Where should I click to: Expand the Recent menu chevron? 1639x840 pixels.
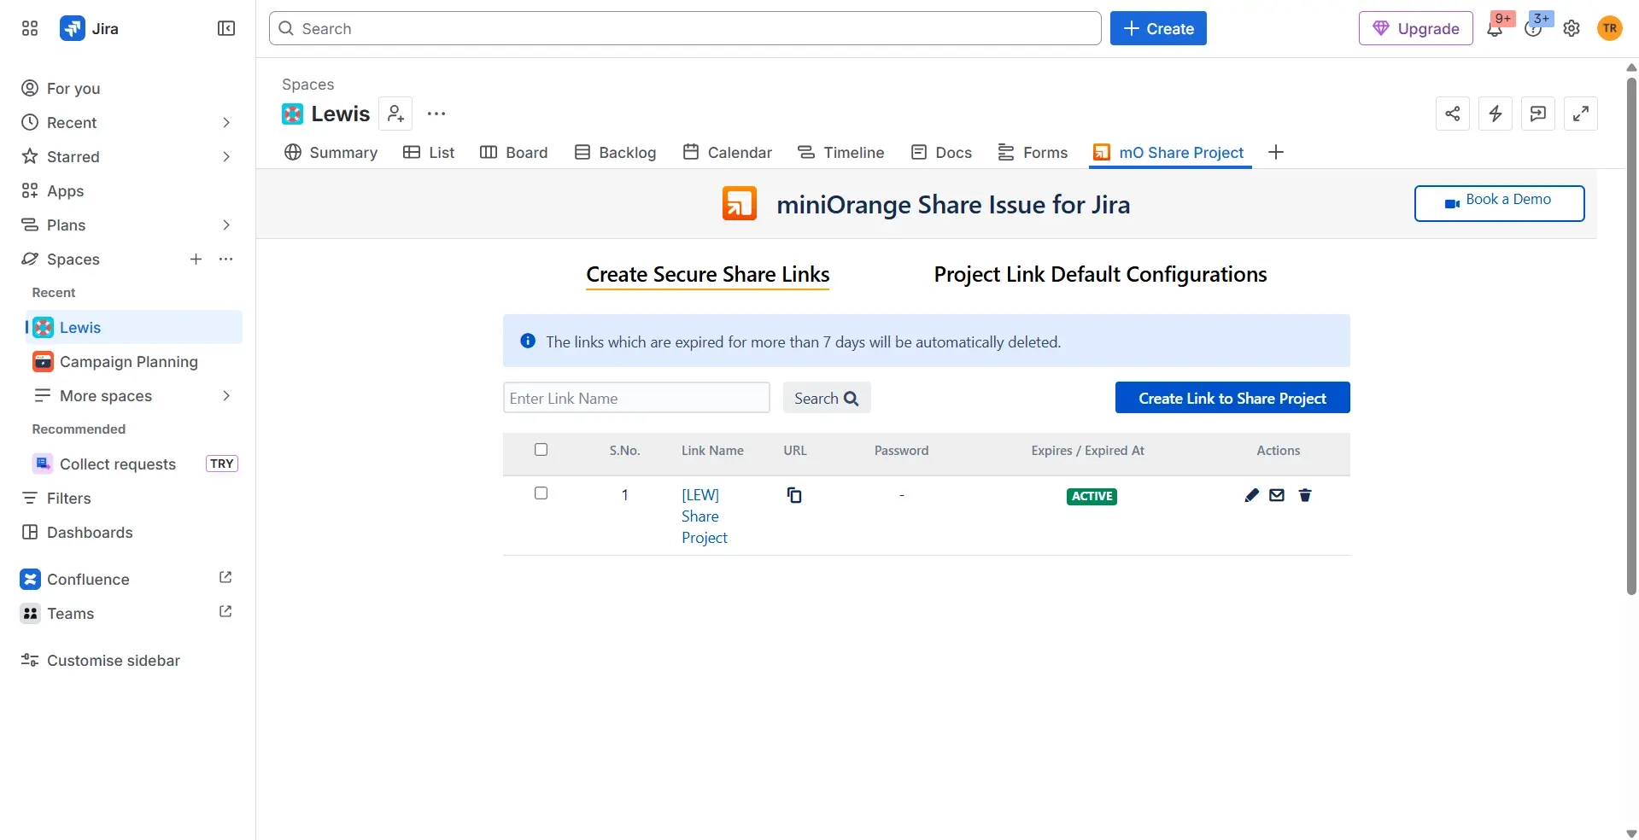[x=226, y=122]
